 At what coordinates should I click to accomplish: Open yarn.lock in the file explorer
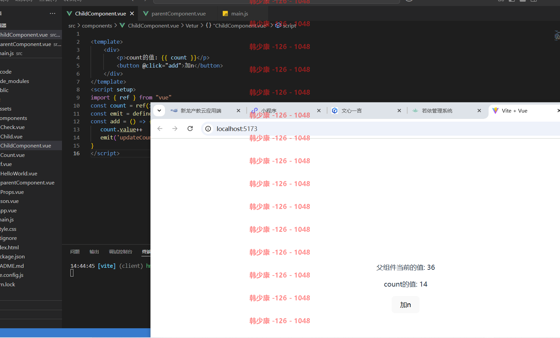[x=31, y=284]
